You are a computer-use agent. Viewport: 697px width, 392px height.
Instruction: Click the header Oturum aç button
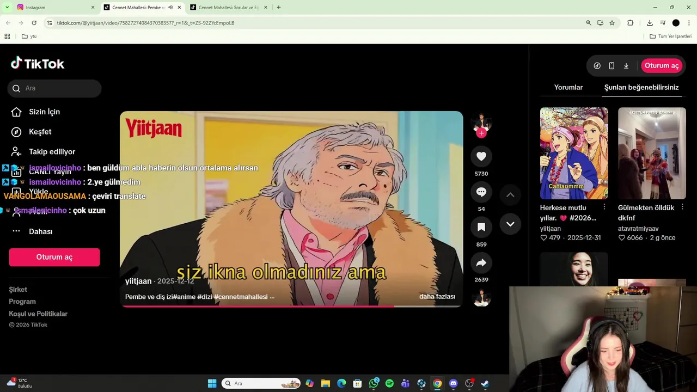[662, 65]
